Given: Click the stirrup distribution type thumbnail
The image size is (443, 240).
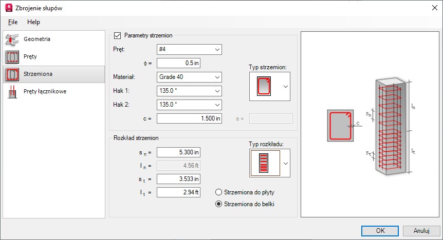Looking at the screenshot, I should [x=264, y=163].
